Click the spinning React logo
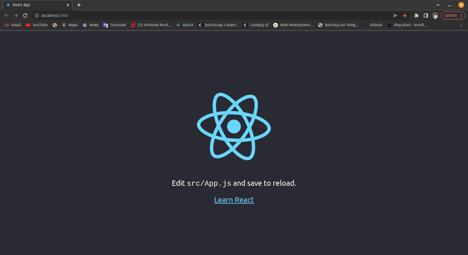 click(234, 127)
